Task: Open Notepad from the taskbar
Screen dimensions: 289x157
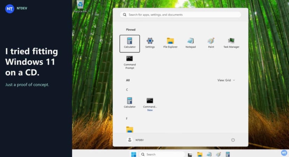Action: tap(209, 155)
